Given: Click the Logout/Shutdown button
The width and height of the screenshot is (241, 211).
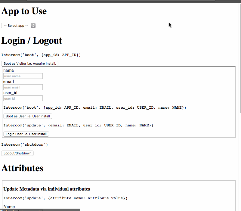Looking at the screenshot, I should [x=17, y=153].
